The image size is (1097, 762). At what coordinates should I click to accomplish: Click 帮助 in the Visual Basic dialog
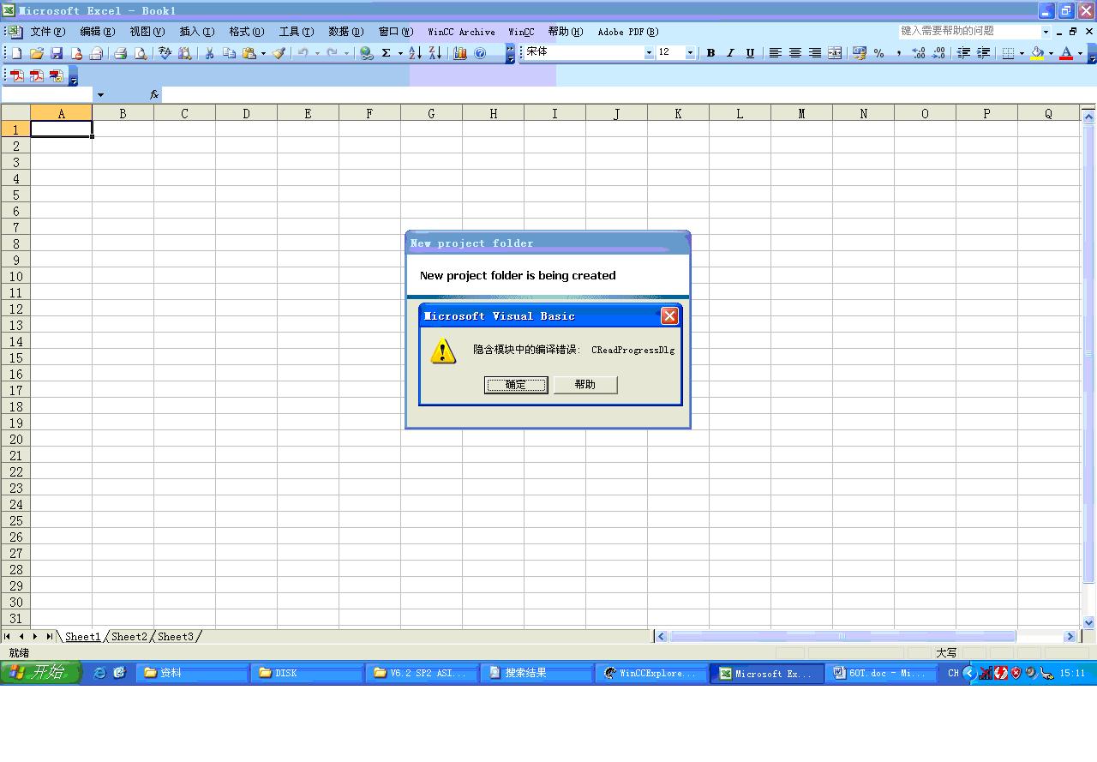[585, 385]
